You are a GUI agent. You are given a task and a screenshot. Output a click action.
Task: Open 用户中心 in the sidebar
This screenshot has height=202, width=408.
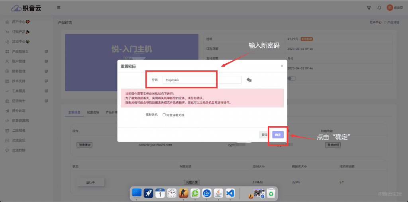pyautogui.click(x=18, y=22)
